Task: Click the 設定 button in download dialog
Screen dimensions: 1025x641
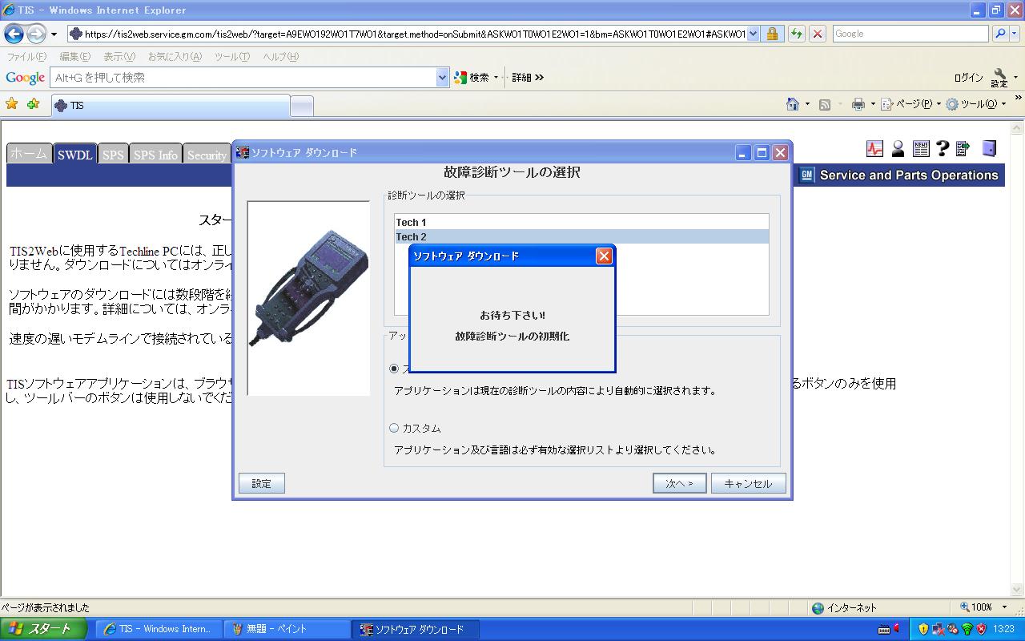Action: tap(262, 483)
